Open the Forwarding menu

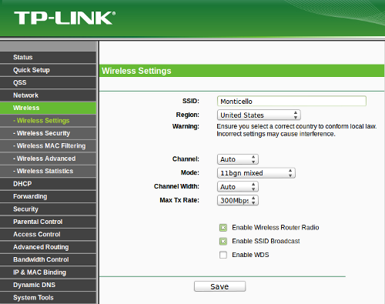(x=49, y=196)
